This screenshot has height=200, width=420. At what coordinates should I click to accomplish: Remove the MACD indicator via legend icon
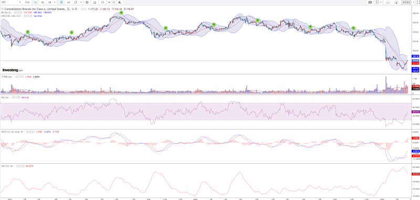pos(33,132)
